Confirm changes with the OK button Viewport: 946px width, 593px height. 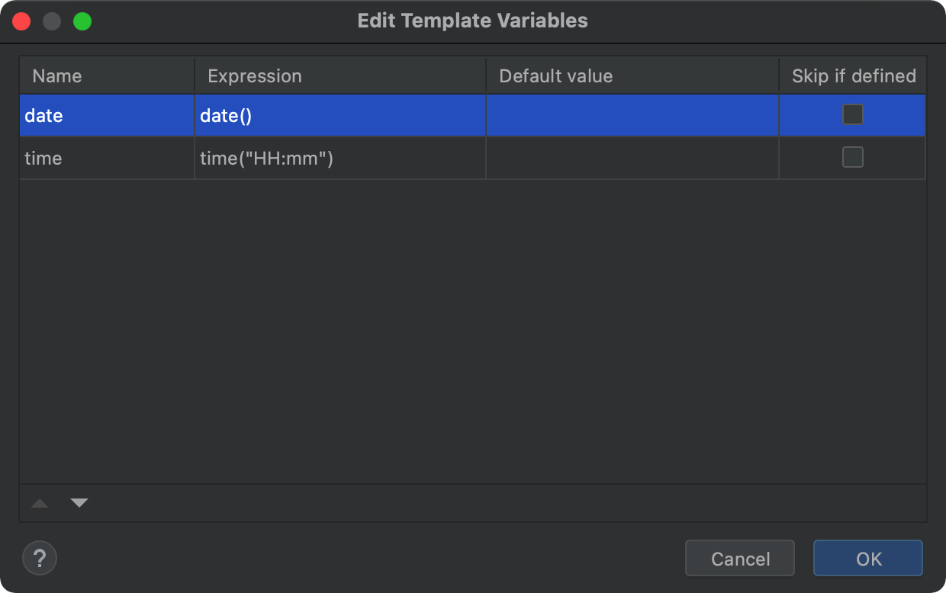[x=867, y=559]
